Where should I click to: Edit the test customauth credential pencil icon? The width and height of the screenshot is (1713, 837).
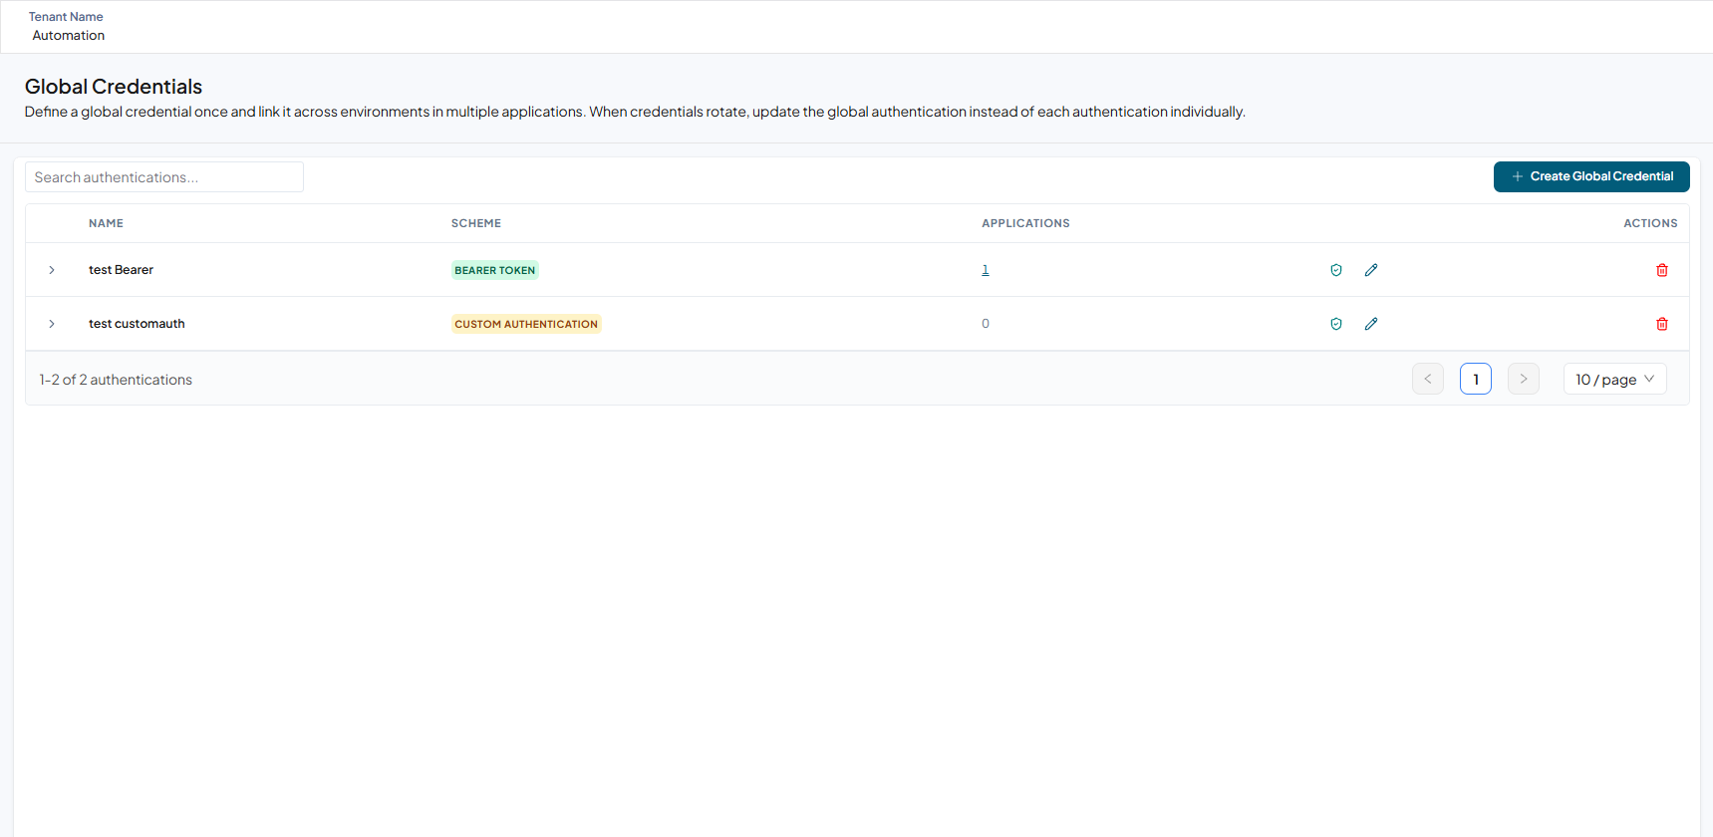[x=1371, y=324]
